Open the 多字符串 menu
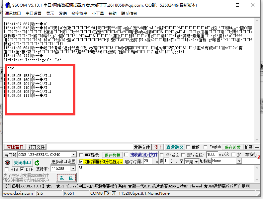263x199 pixels. 79,13
